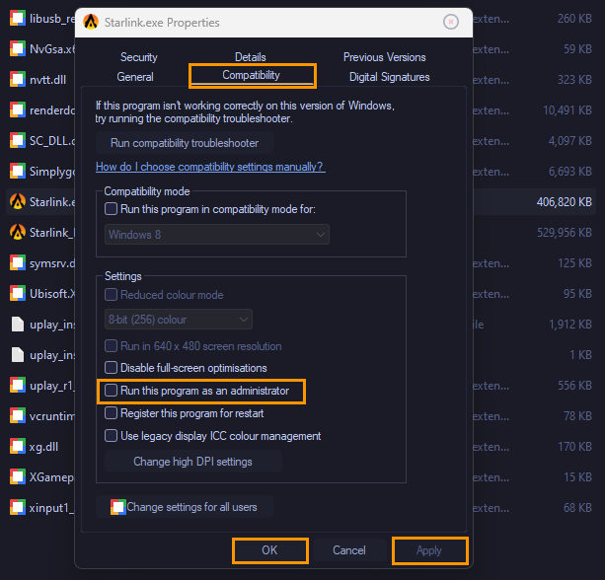Click the blank document icon for uplay_ins 1 KB
605x580 pixels.
[x=18, y=354]
